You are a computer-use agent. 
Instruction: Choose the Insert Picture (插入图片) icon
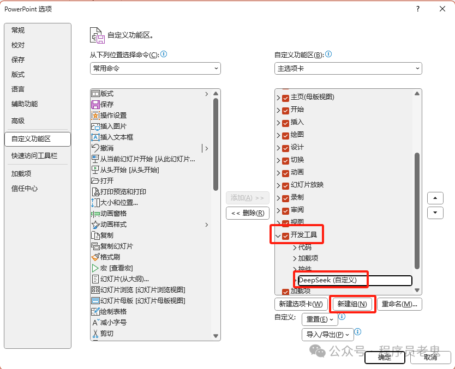95,126
